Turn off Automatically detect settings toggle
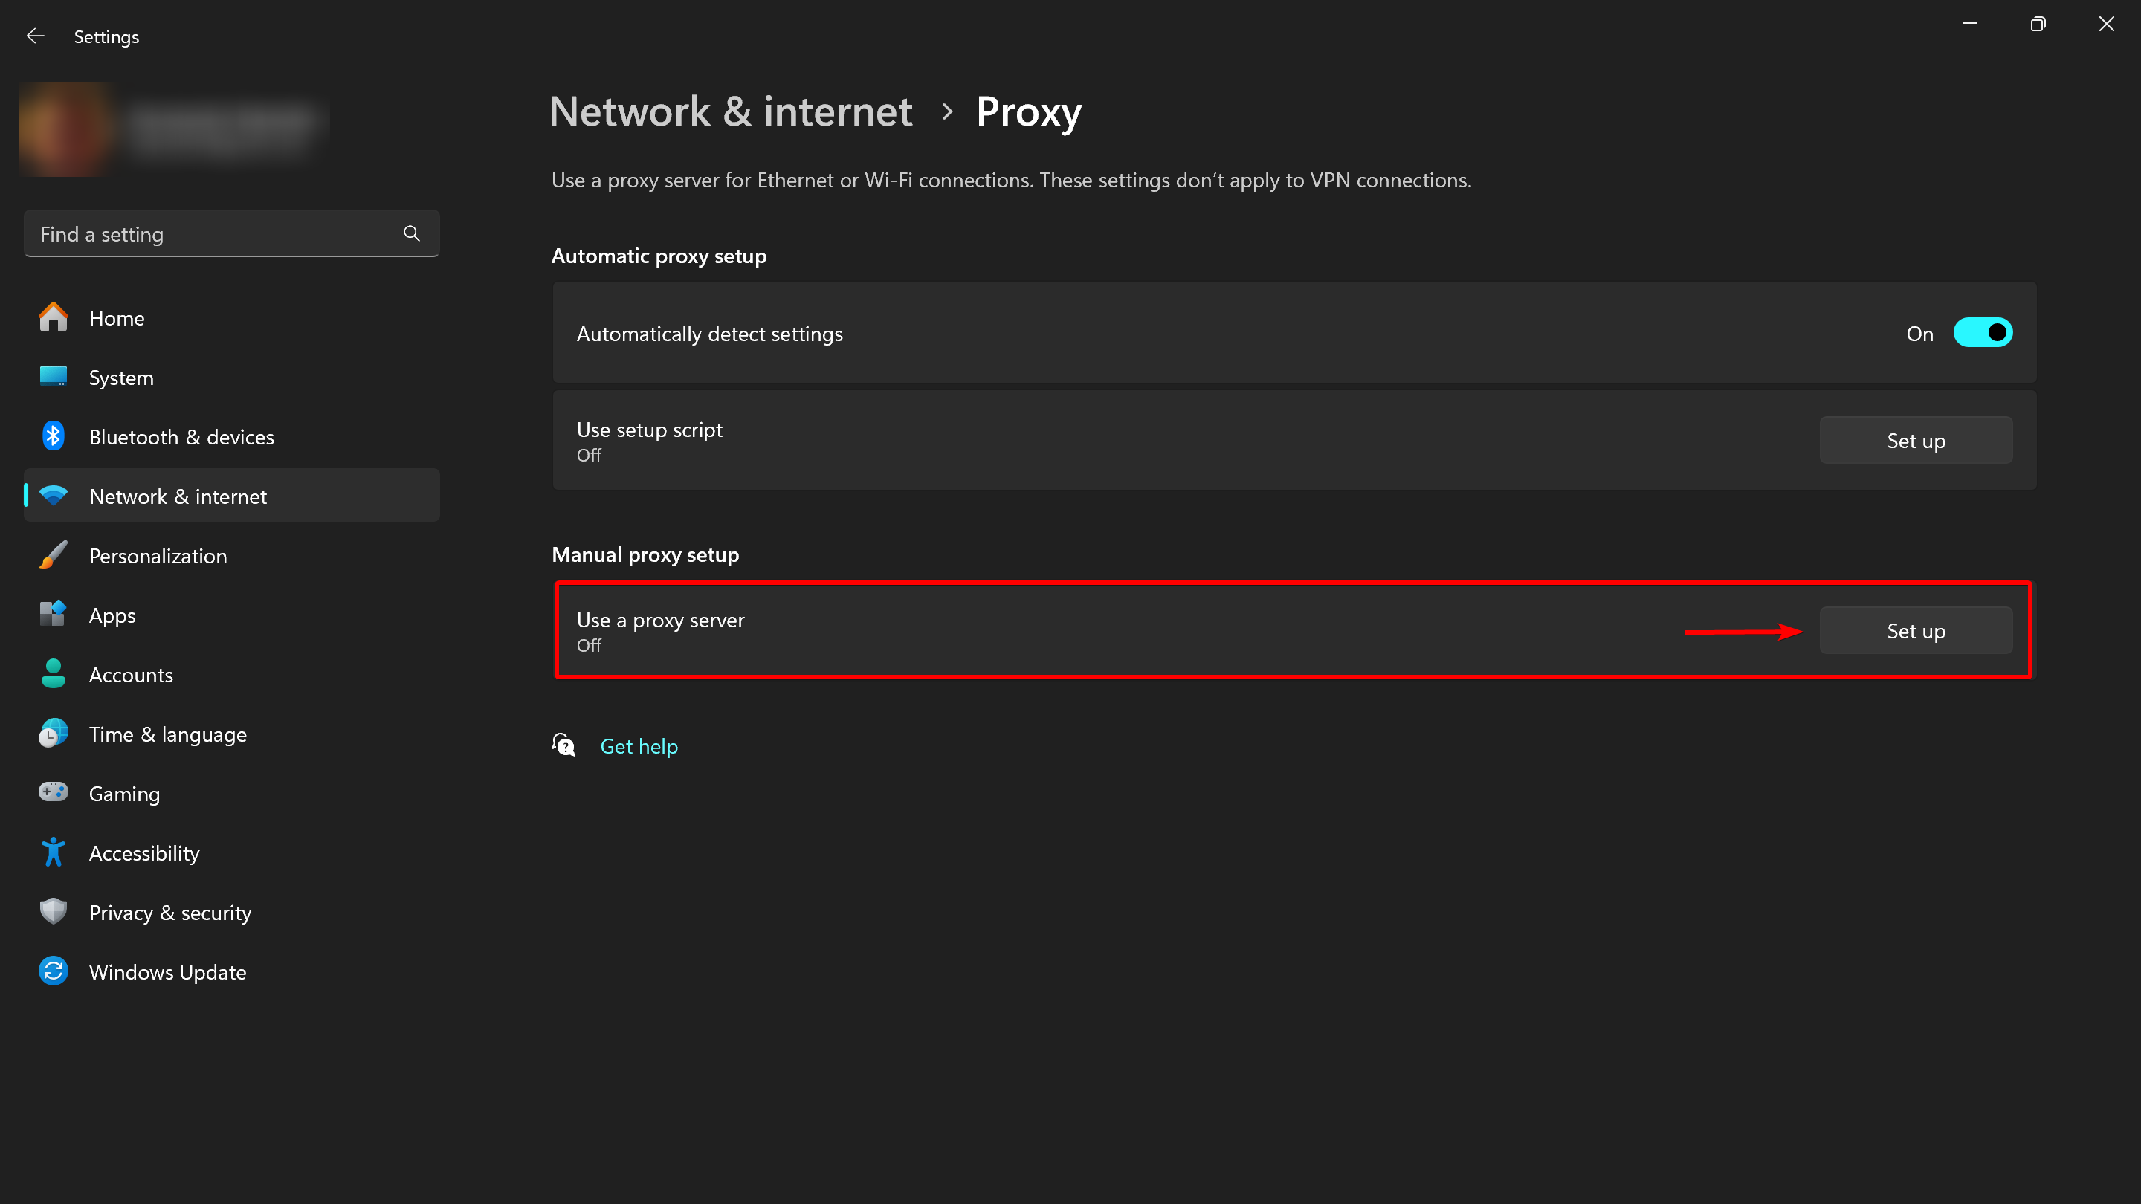Screen dimensions: 2141x1204 coord(1983,333)
